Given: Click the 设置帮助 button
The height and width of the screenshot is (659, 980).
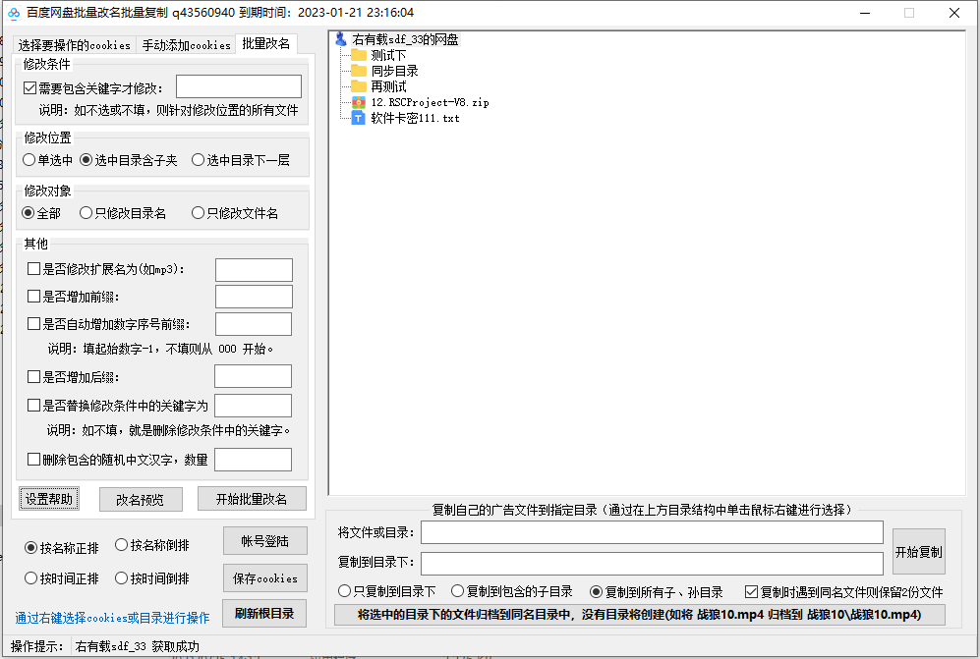Looking at the screenshot, I should point(49,499).
